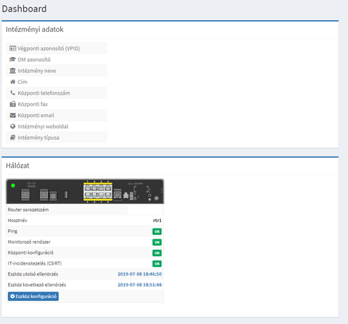Click the Központi konfiguráció OK badge
This screenshot has width=348, height=324.
[x=157, y=253]
